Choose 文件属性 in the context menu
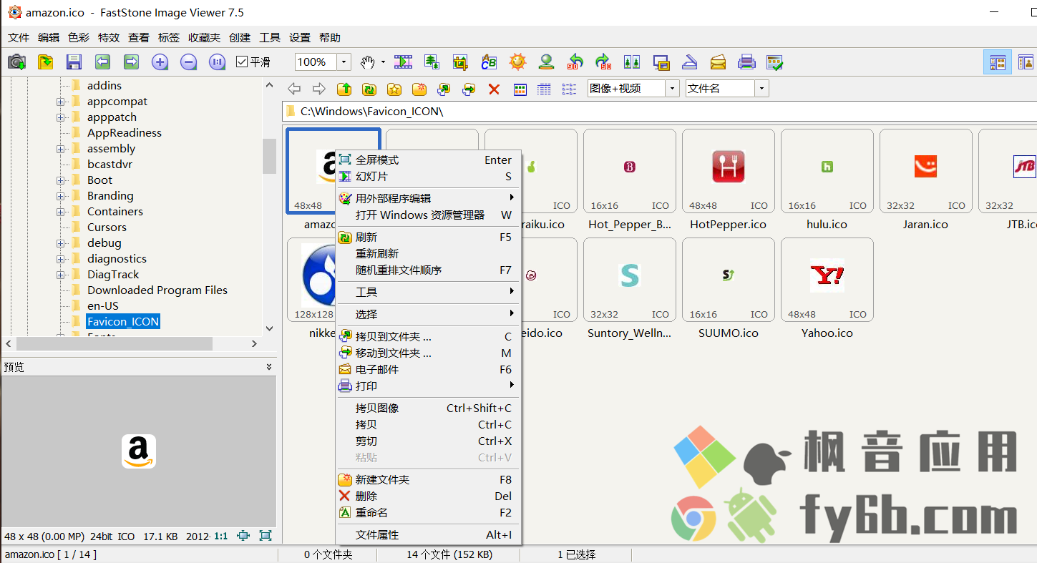Viewport: 1037px width, 563px height. tap(428, 534)
